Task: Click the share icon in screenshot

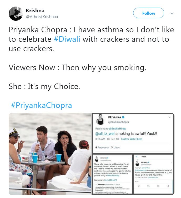Action: click(168, 186)
